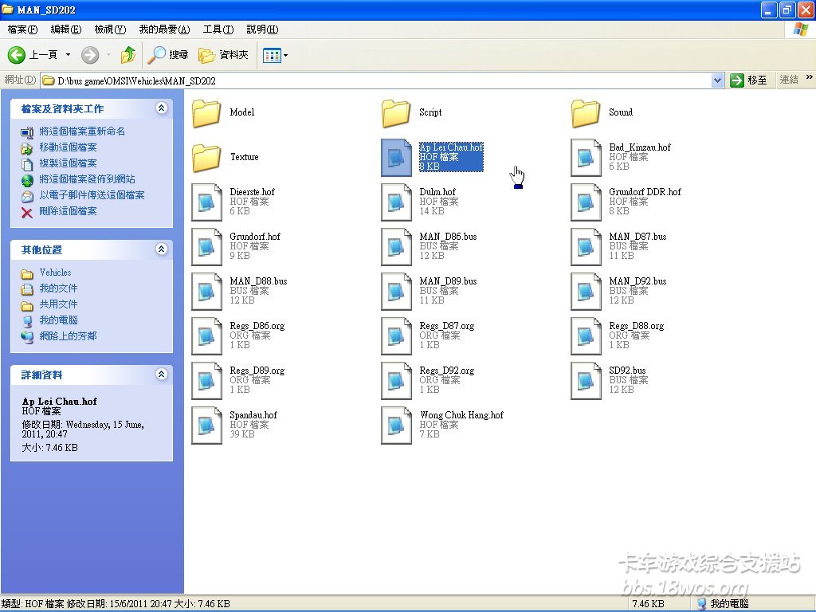Screen dimensions: 816x612
Task: Open the Search (搜尋) toolbar tool
Action: tap(168, 55)
